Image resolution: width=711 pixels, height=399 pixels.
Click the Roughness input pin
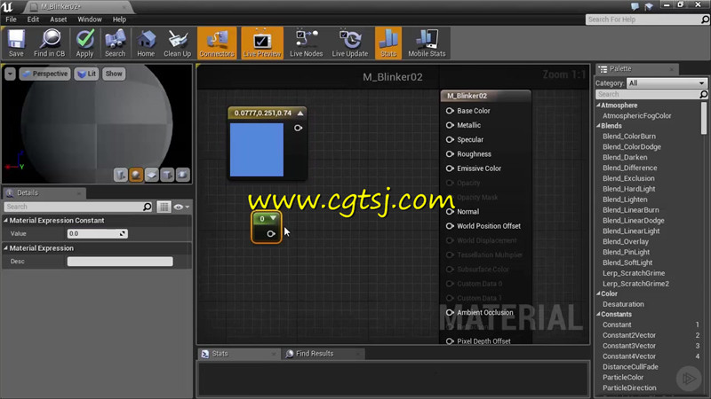(x=450, y=154)
